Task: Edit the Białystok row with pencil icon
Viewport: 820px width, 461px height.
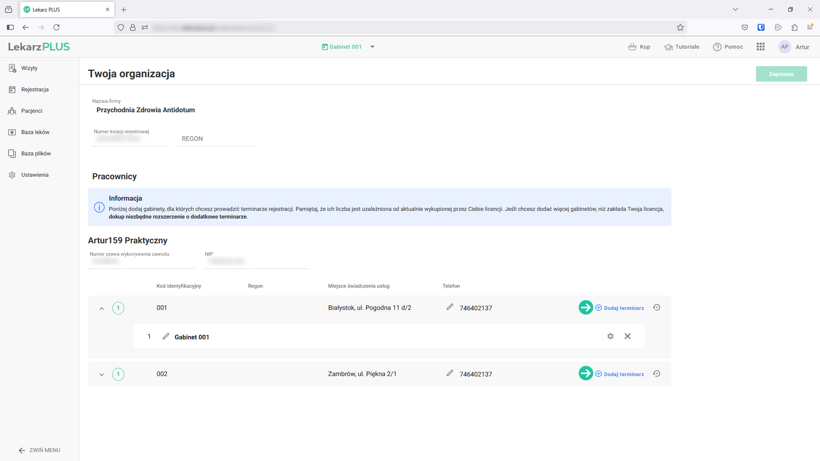Action: click(450, 307)
